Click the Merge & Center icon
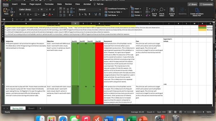 pos(71,12)
